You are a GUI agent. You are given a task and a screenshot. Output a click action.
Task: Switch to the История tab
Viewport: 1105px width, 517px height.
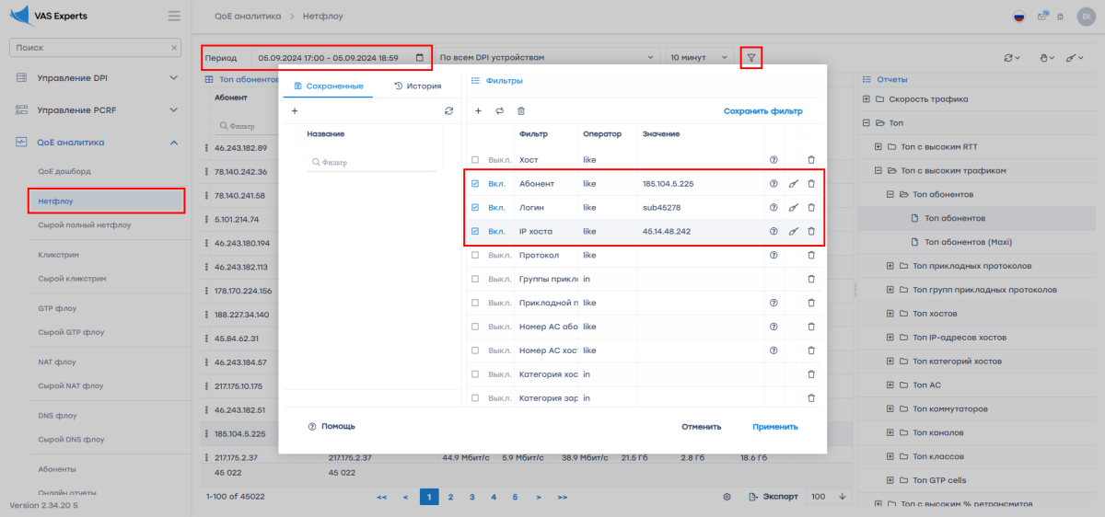417,86
